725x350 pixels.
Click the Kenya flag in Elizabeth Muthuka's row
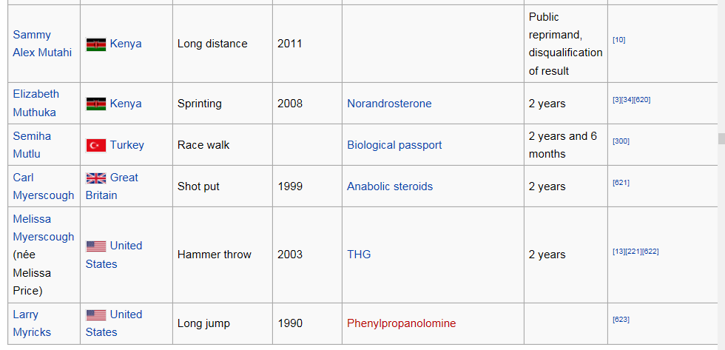click(96, 104)
